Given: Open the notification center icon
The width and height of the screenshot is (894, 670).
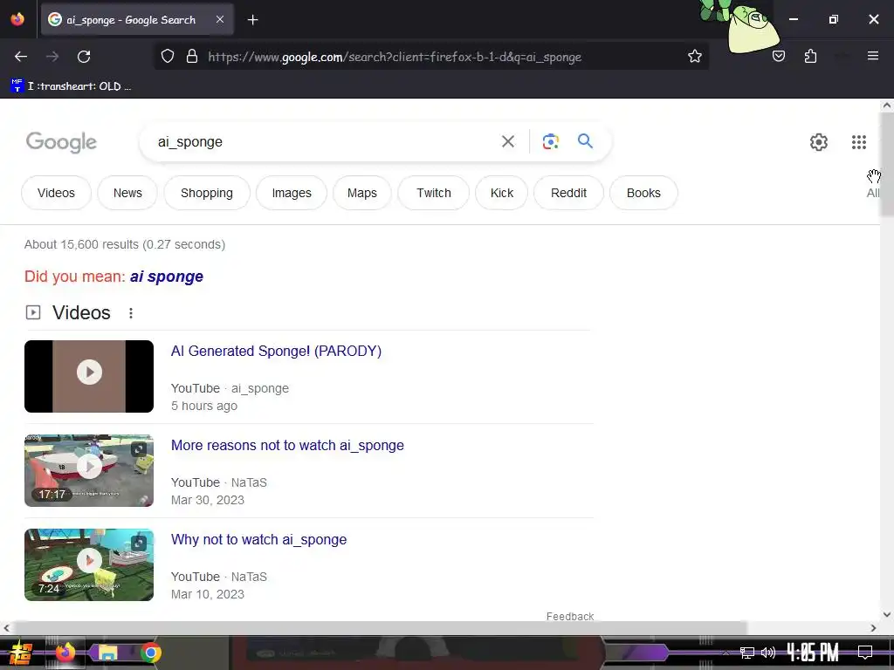Looking at the screenshot, I should pyautogui.click(x=865, y=653).
